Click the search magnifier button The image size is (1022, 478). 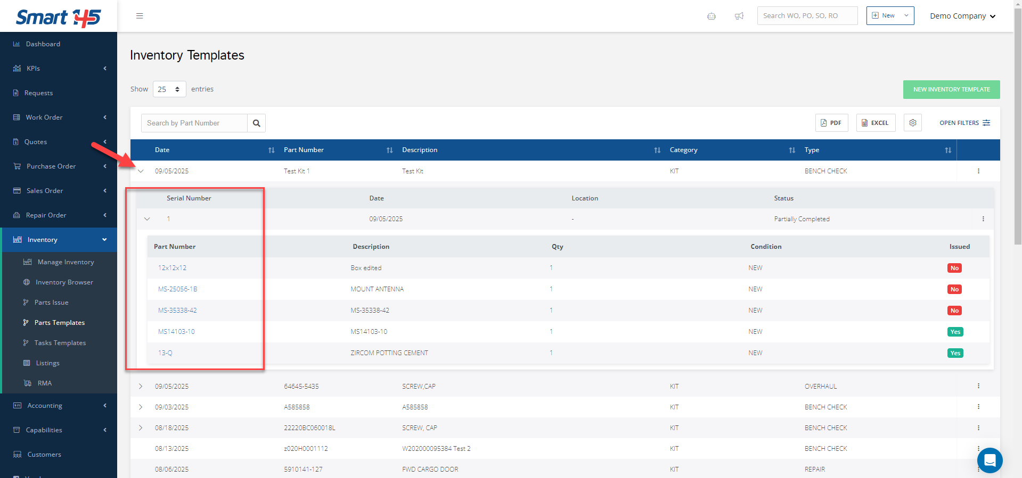(x=257, y=123)
